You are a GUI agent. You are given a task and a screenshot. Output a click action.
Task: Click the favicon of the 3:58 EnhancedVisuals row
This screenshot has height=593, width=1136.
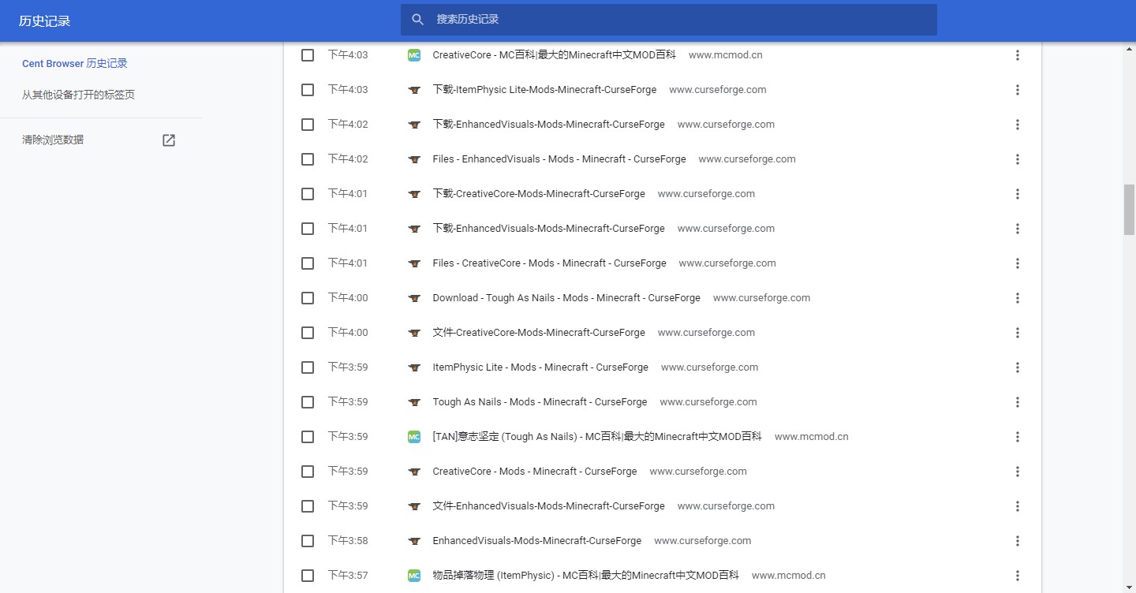pyautogui.click(x=414, y=541)
